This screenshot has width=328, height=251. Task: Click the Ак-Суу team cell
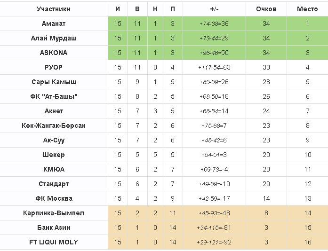click(x=54, y=140)
